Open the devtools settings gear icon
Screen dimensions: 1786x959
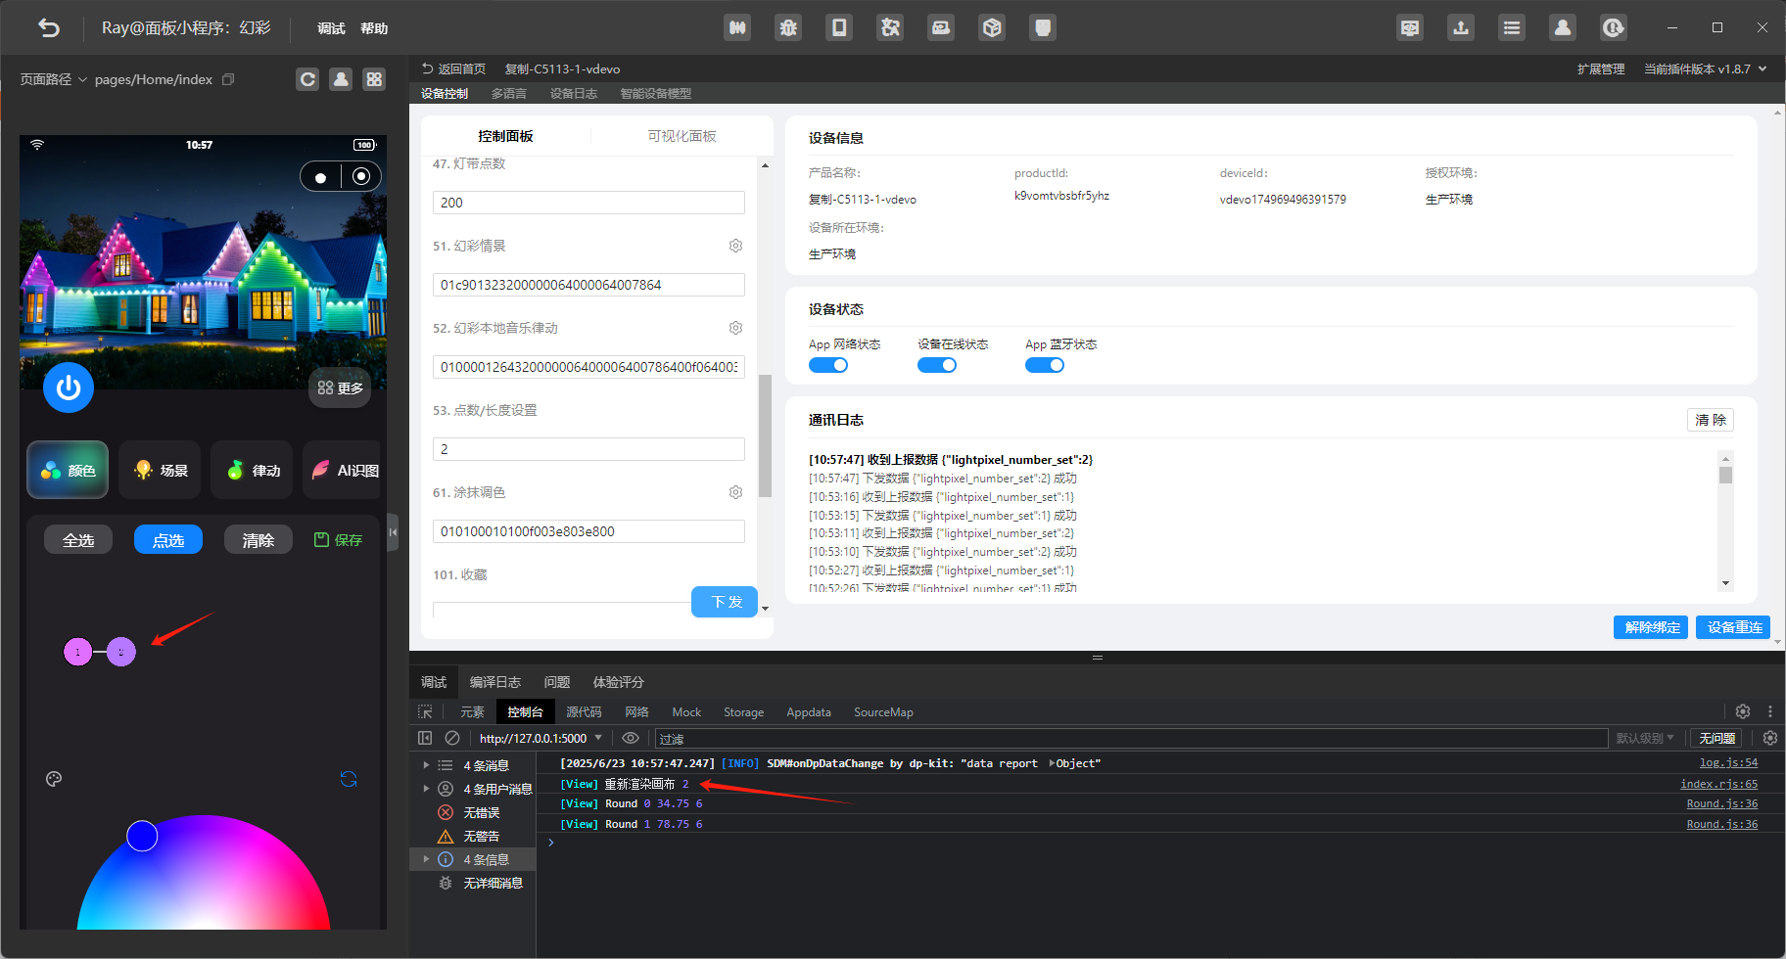1742,711
